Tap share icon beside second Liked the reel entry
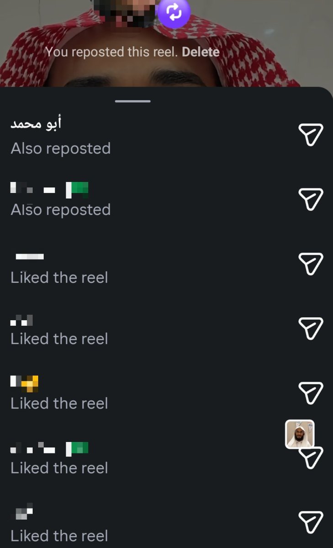 pos(311,328)
